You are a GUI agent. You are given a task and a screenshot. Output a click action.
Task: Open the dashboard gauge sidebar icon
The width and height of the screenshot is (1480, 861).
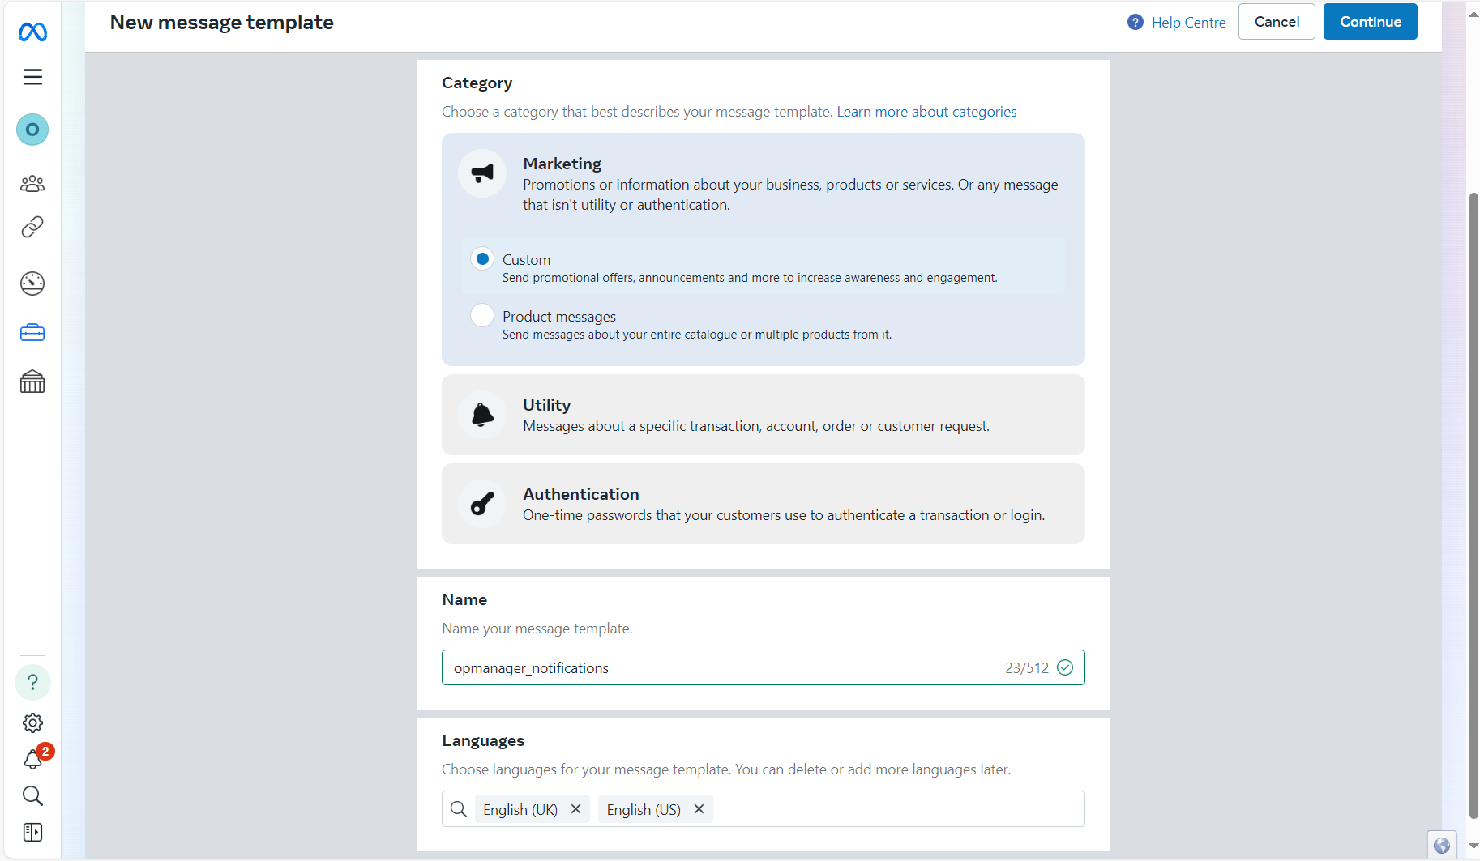(32, 283)
